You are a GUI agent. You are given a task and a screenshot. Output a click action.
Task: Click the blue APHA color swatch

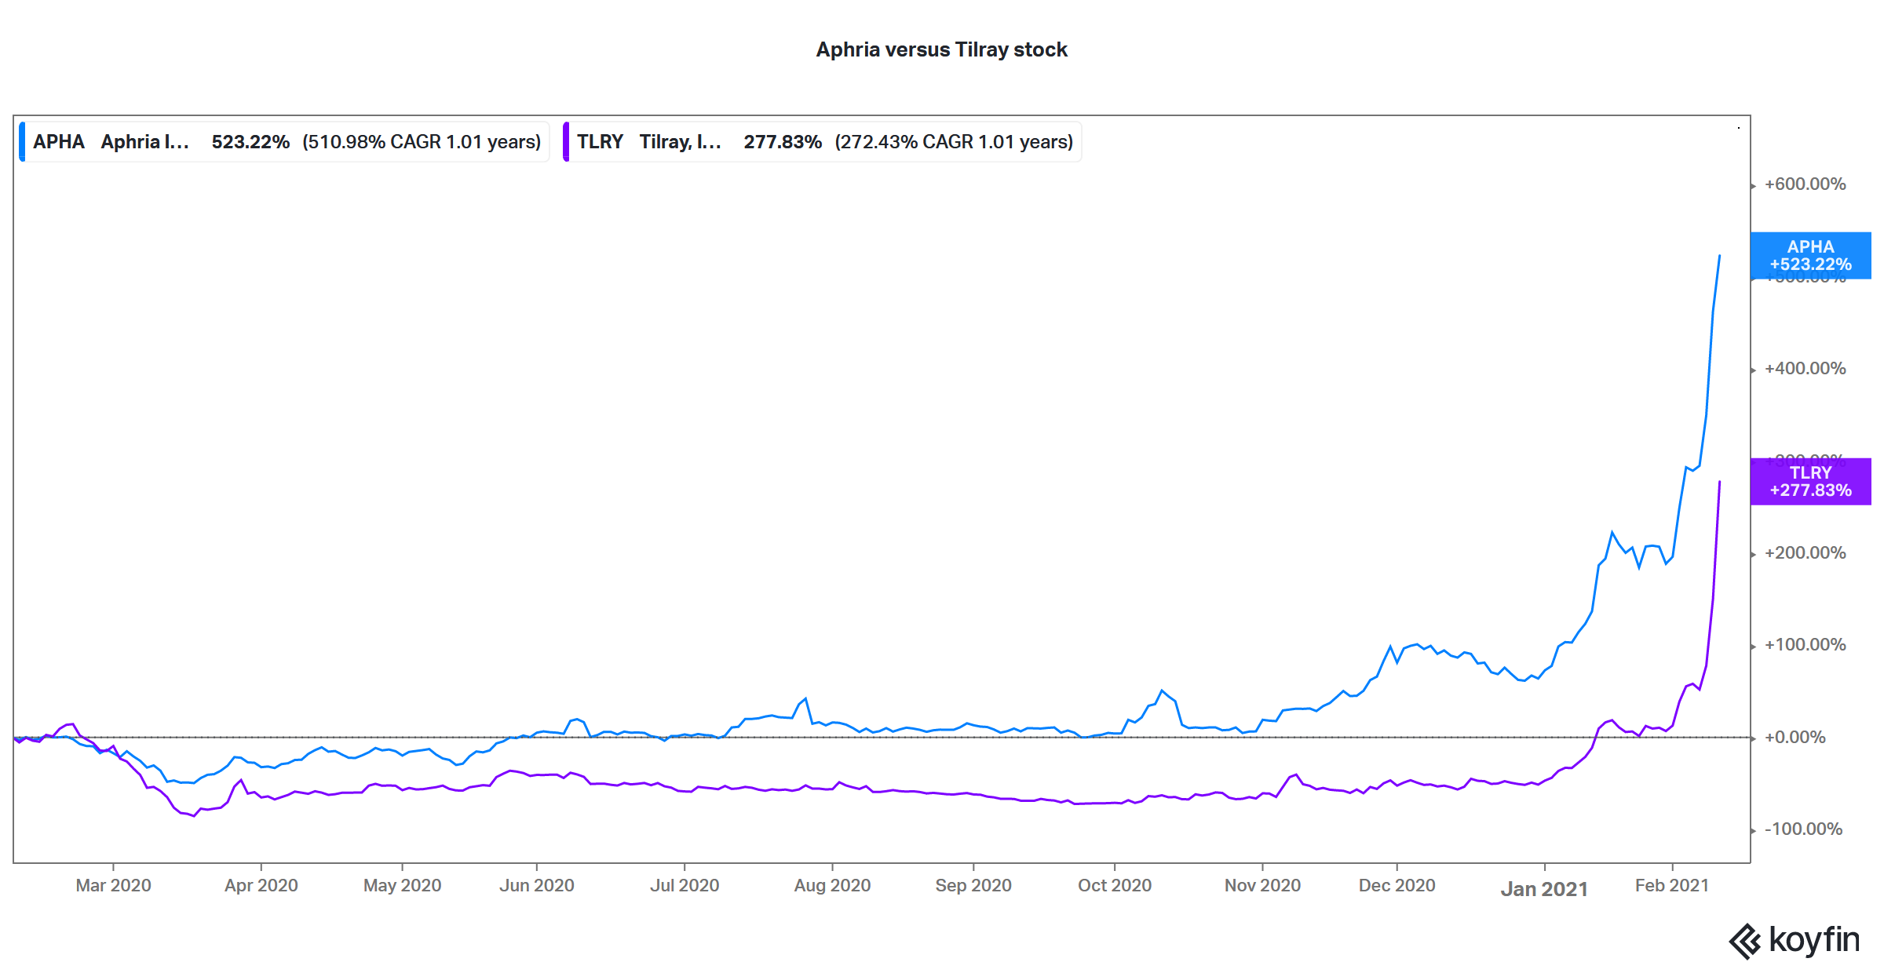(22, 142)
